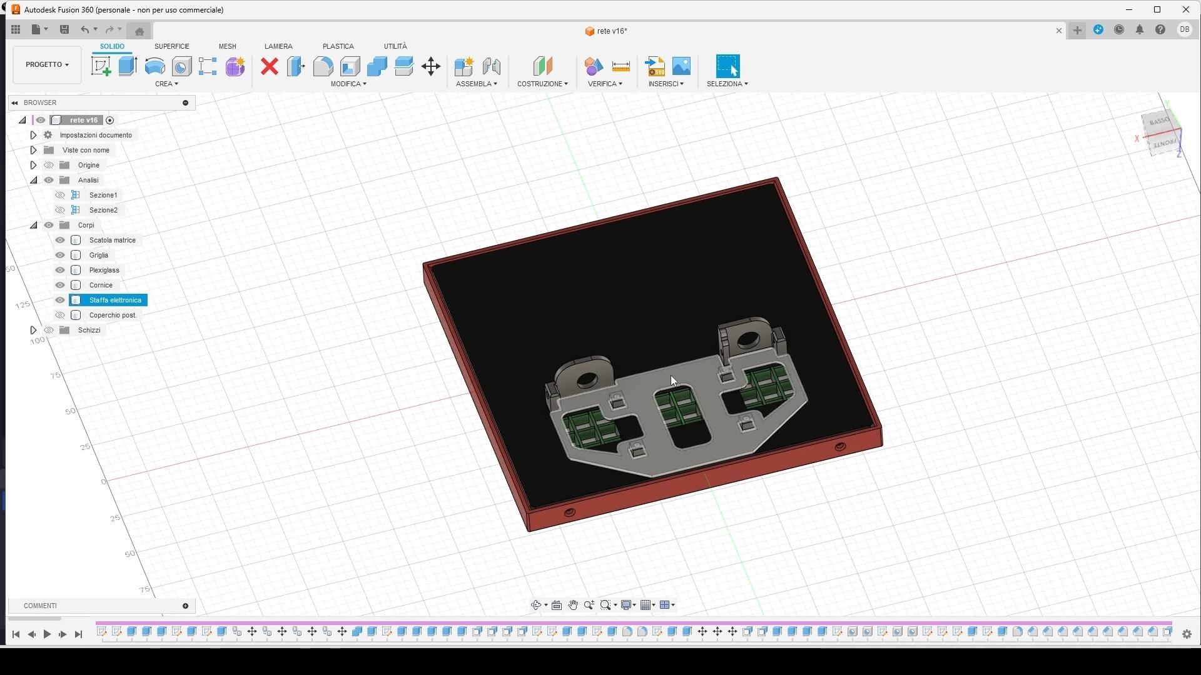Open the MODIFICA menu label
The height and width of the screenshot is (675, 1201).
[348, 84]
